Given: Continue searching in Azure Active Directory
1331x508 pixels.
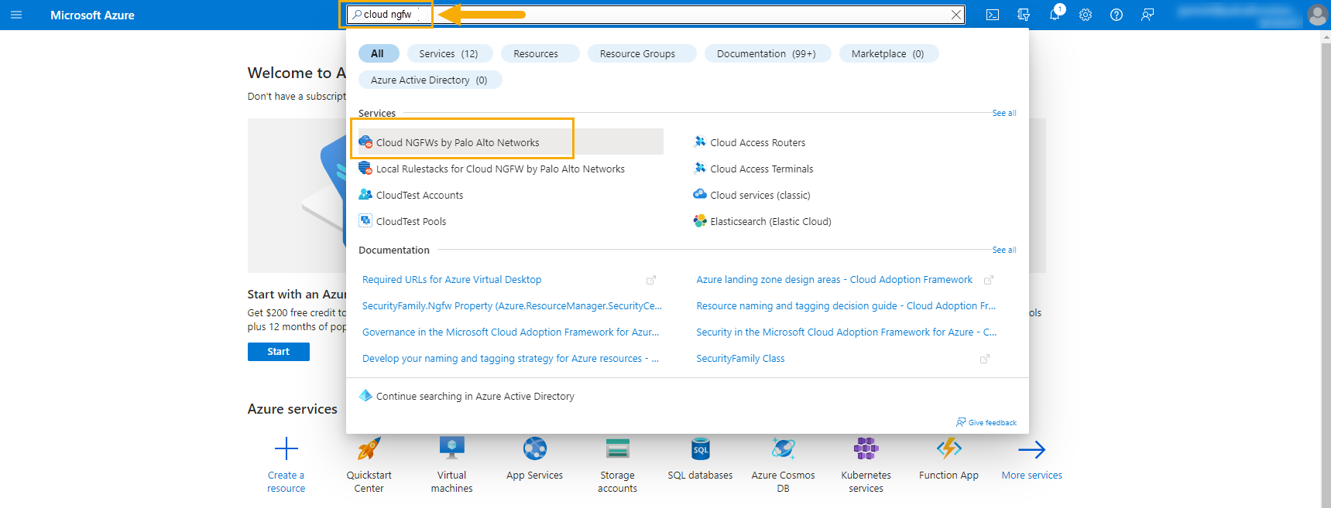Looking at the screenshot, I should [x=475, y=396].
